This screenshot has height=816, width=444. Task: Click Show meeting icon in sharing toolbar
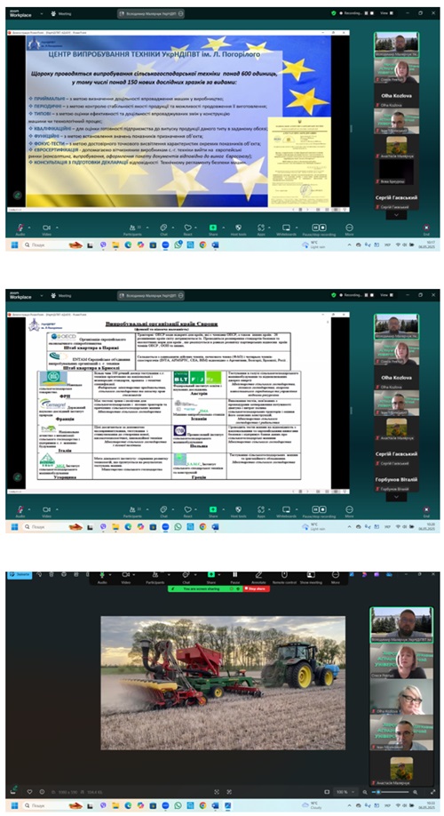[311, 577]
